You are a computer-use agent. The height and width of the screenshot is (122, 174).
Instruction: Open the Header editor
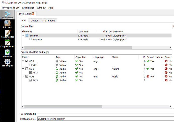point(7,34)
